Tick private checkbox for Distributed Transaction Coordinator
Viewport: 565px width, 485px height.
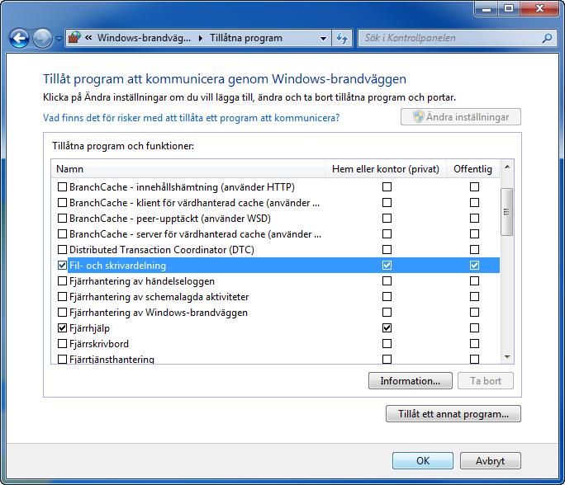(x=387, y=250)
